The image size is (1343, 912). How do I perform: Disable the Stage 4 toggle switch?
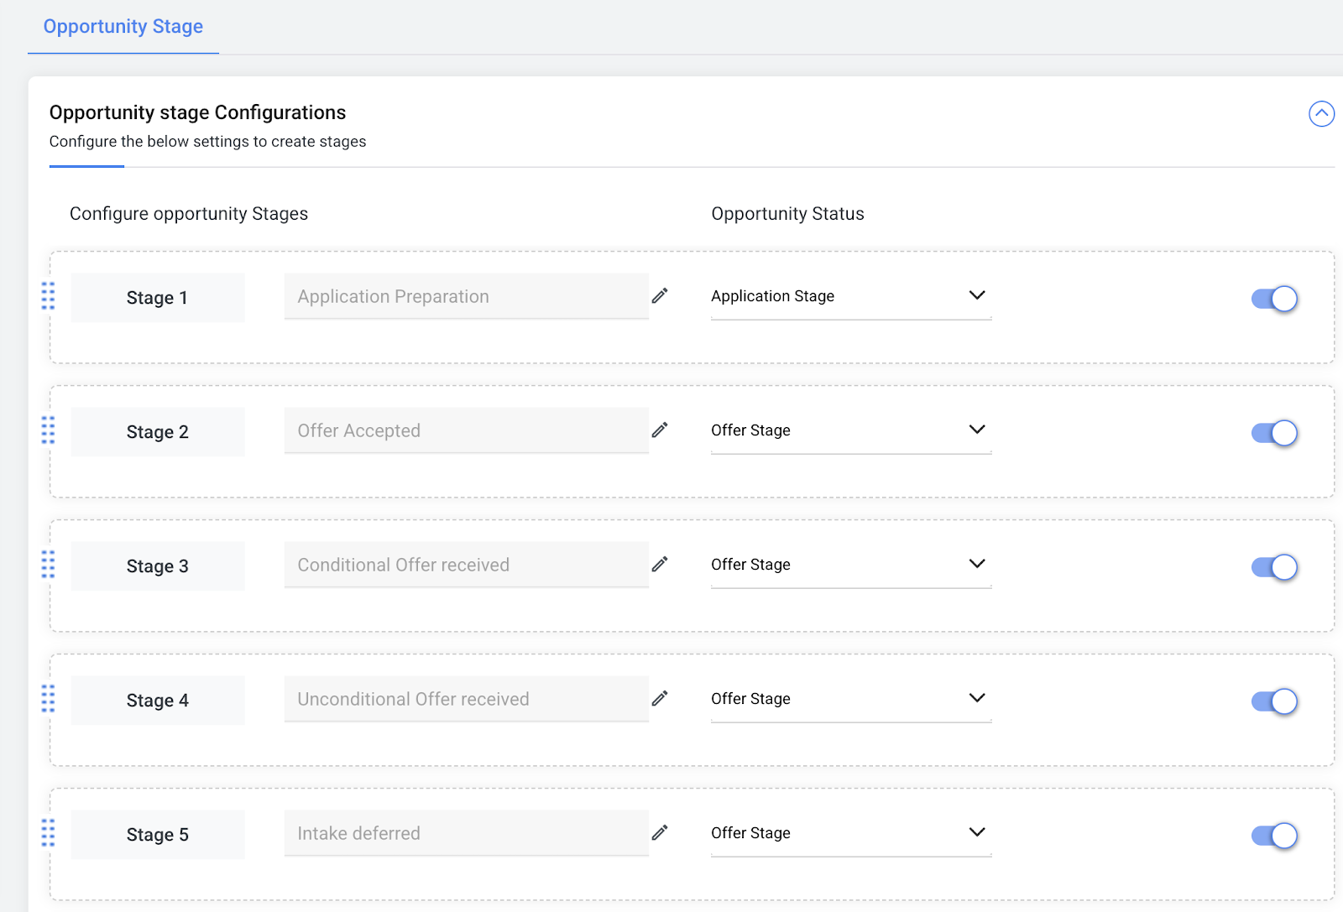(x=1274, y=701)
